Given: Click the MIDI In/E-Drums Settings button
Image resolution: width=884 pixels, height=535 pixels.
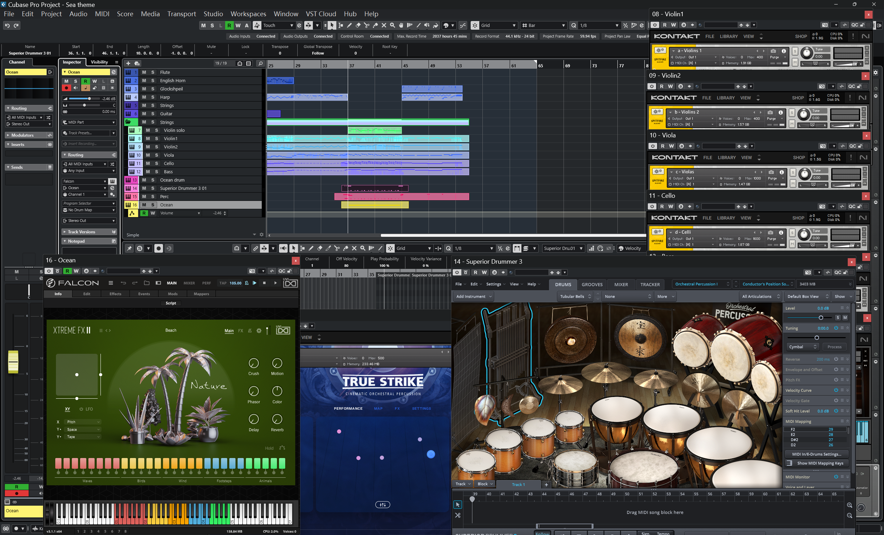Looking at the screenshot, I should point(816,454).
